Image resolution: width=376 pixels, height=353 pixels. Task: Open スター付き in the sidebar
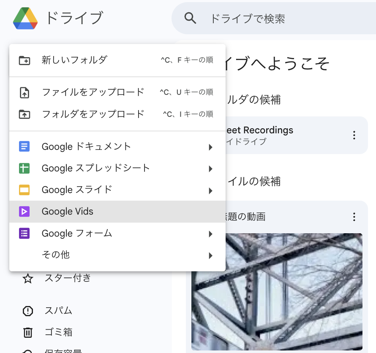click(x=68, y=278)
